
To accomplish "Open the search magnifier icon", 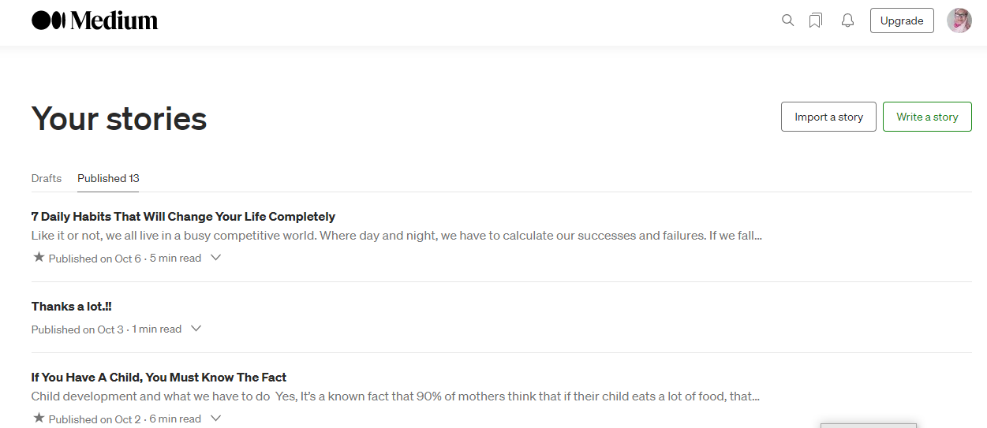I will (787, 20).
